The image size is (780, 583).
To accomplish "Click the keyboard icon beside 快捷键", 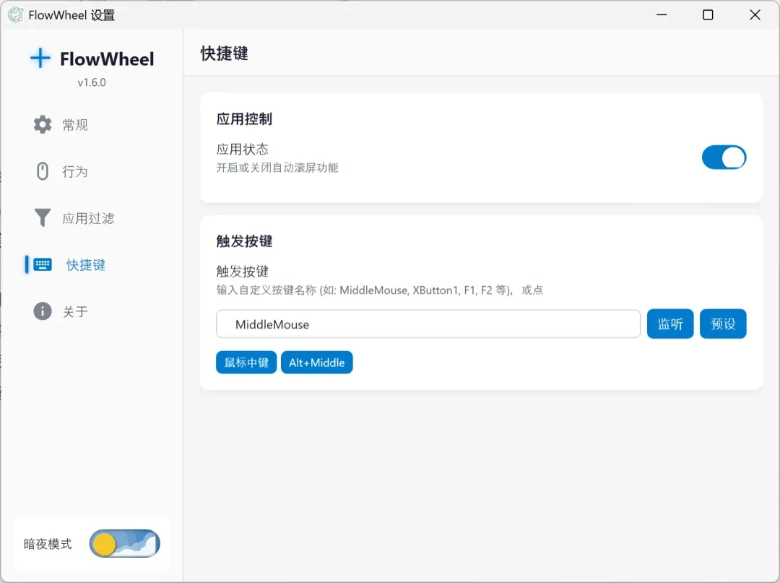I will pyautogui.click(x=43, y=264).
